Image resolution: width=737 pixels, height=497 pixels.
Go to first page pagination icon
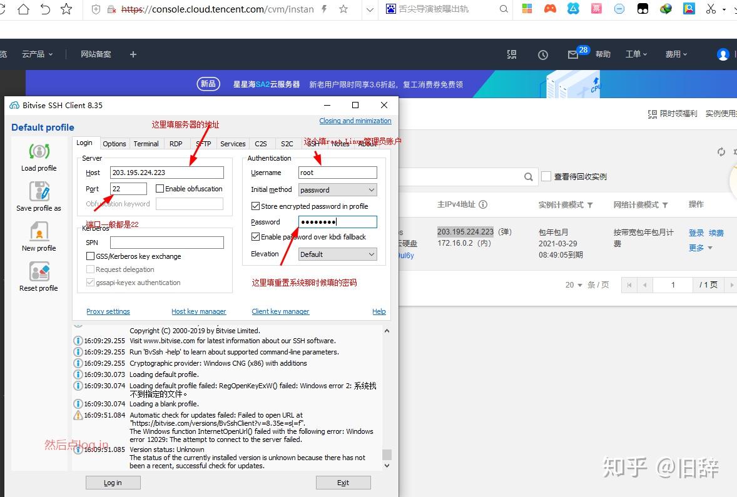click(x=629, y=284)
